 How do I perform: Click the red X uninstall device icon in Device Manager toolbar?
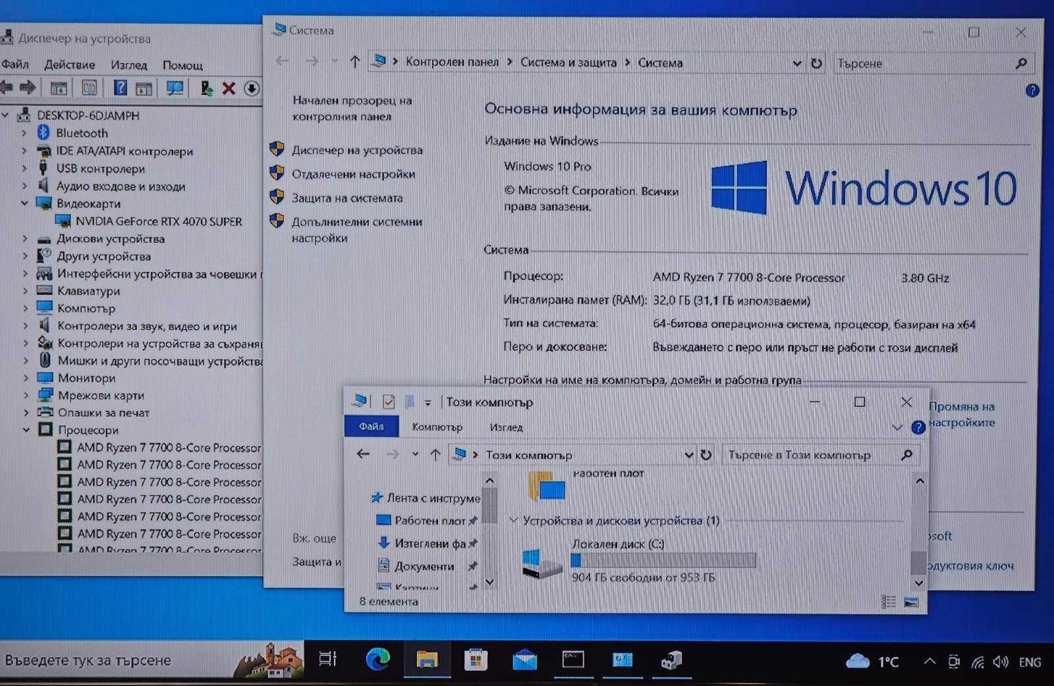point(229,88)
